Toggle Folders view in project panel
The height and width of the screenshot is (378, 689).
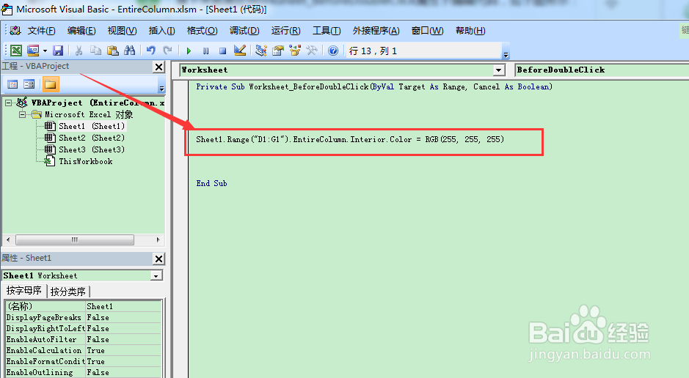(50, 84)
